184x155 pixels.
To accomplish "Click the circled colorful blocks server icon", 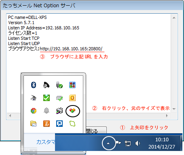I will coord(72,111).
